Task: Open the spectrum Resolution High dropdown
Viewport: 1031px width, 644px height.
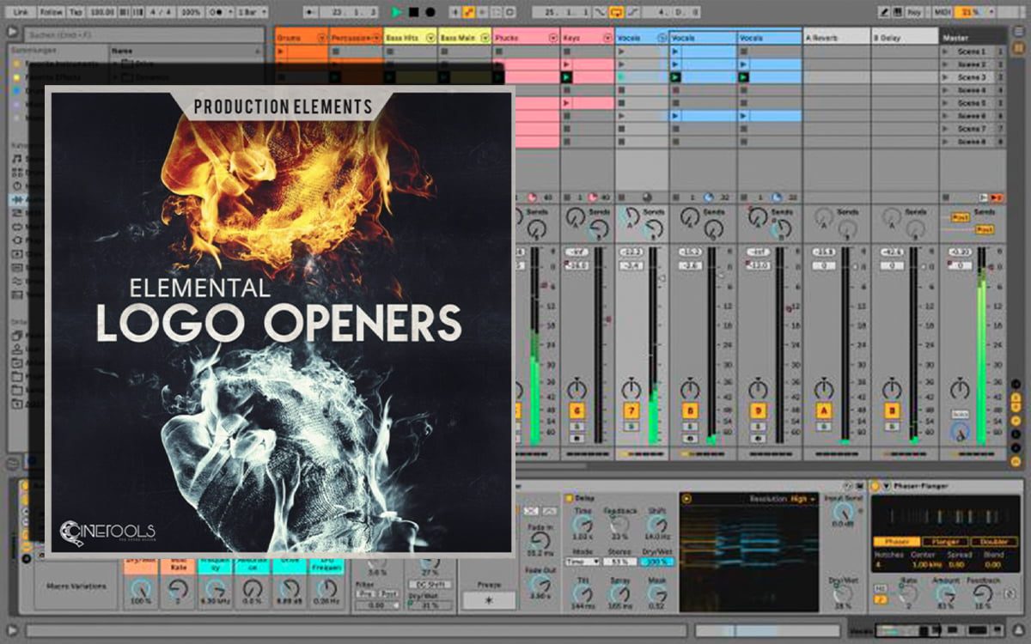Action: tap(802, 499)
